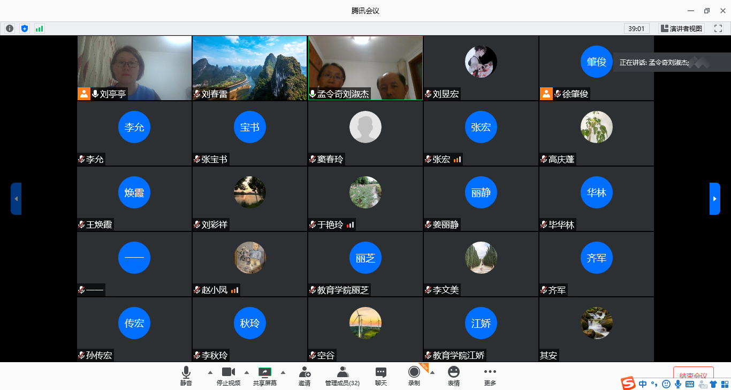Click the 刘亭亭 name label

pyautogui.click(x=112, y=94)
